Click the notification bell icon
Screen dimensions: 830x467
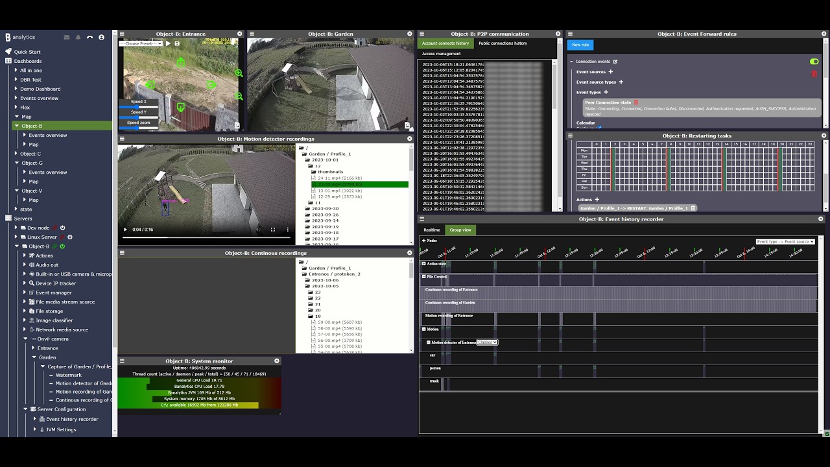(x=78, y=38)
